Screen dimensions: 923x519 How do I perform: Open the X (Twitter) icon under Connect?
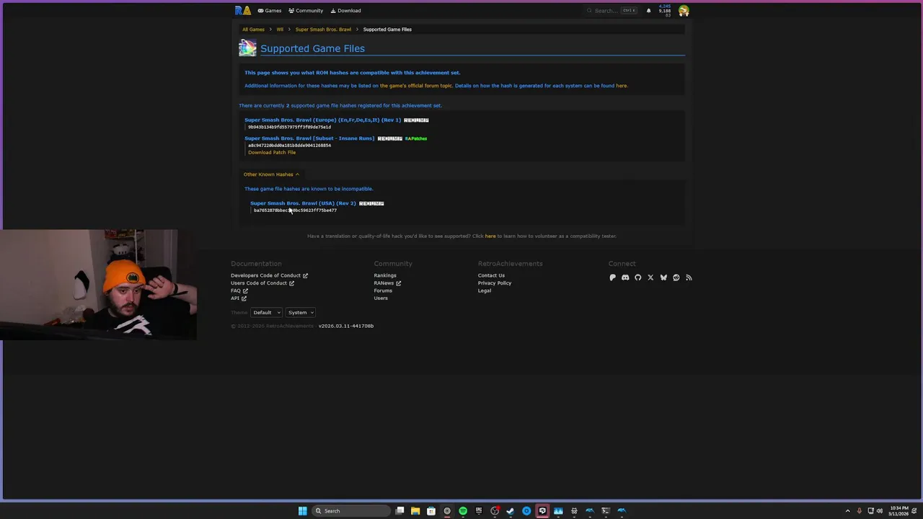(650, 278)
